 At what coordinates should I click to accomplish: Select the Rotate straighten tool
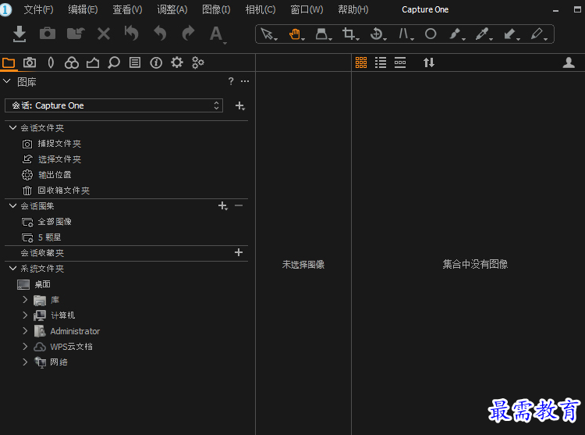[x=378, y=34]
